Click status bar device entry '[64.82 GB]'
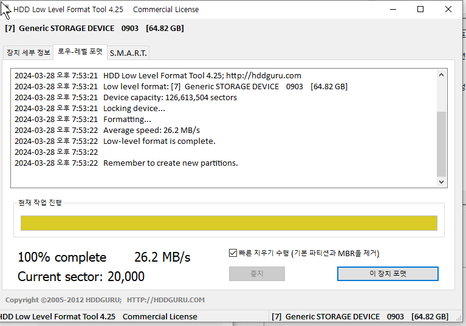The width and height of the screenshot is (466, 326). [430, 316]
